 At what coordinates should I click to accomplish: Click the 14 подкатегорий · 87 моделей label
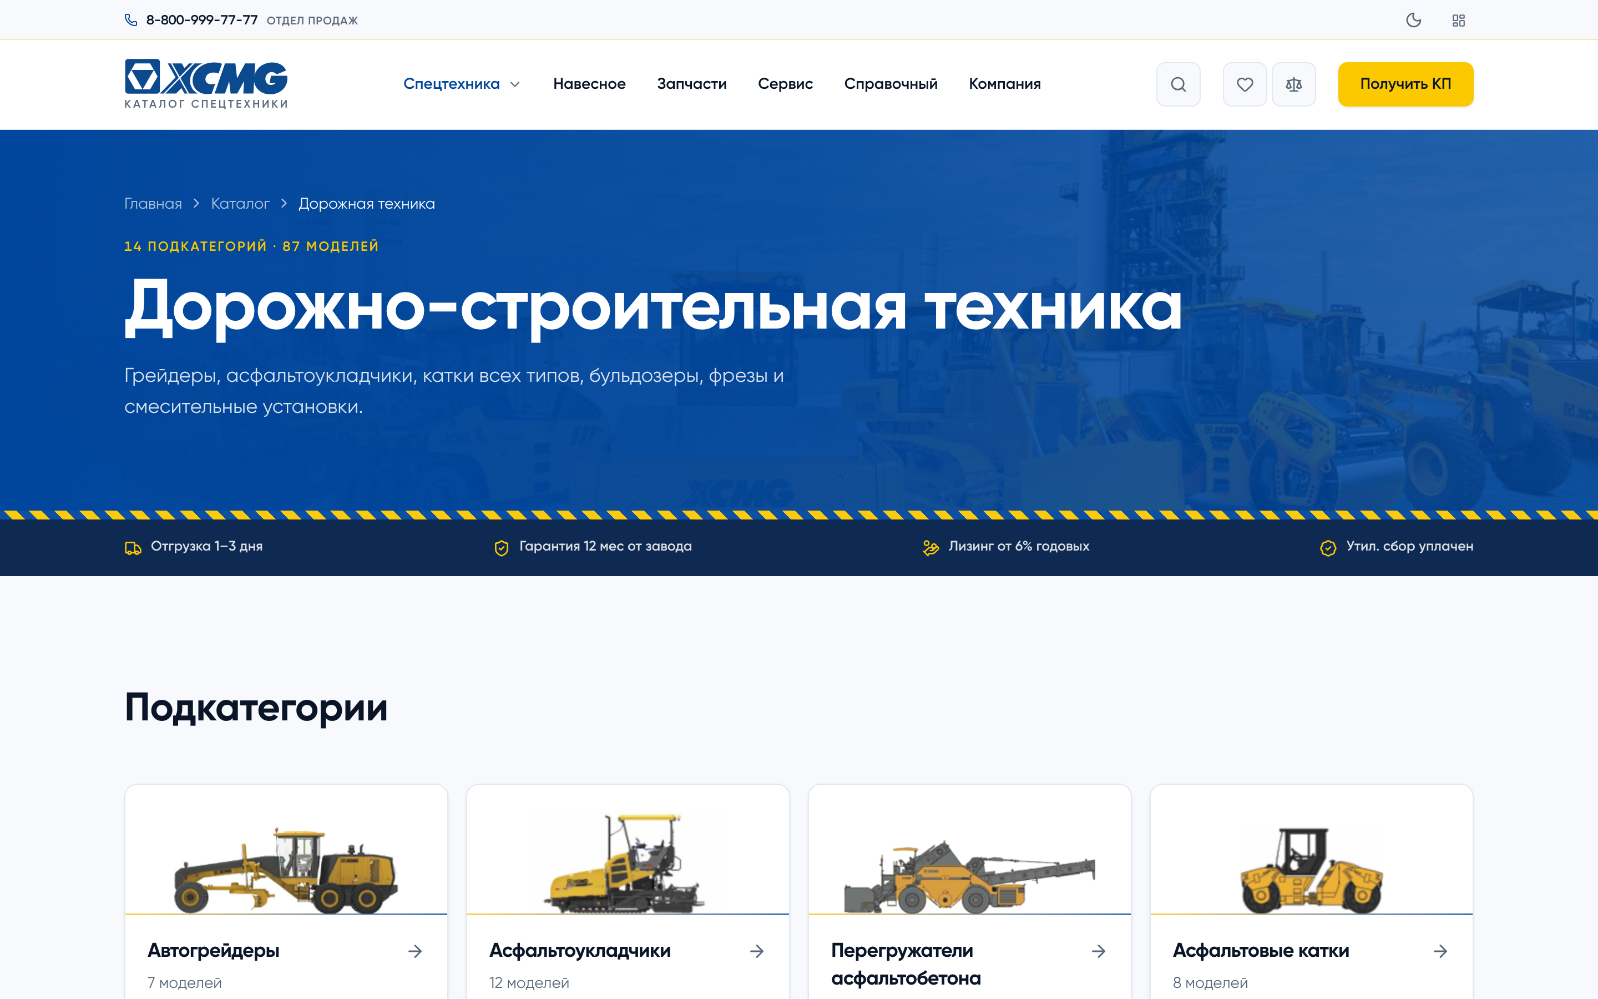coord(251,246)
